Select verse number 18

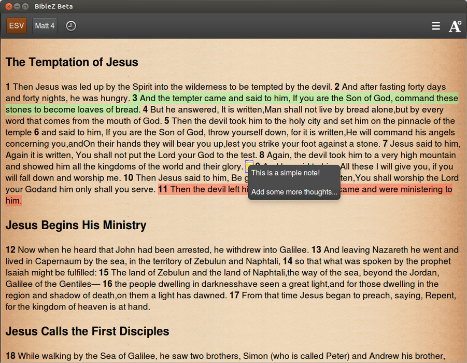(10, 356)
